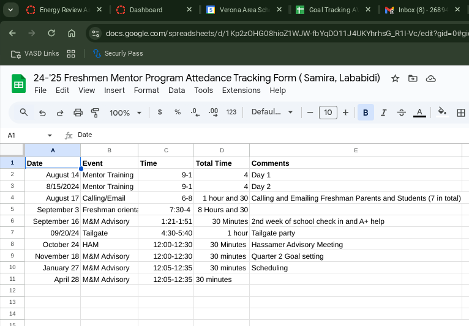The width and height of the screenshot is (469, 326).
Task: Click the Securly Pass bookmark
Action: (x=118, y=53)
